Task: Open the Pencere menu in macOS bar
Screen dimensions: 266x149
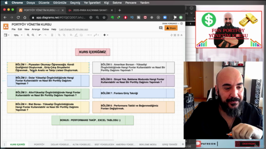Action: tap(131, 3)
